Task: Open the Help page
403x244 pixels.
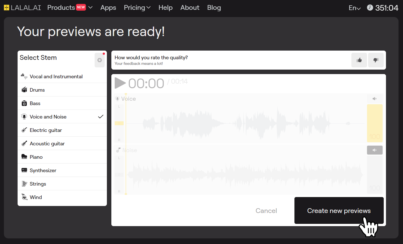Action: (165, 8)
